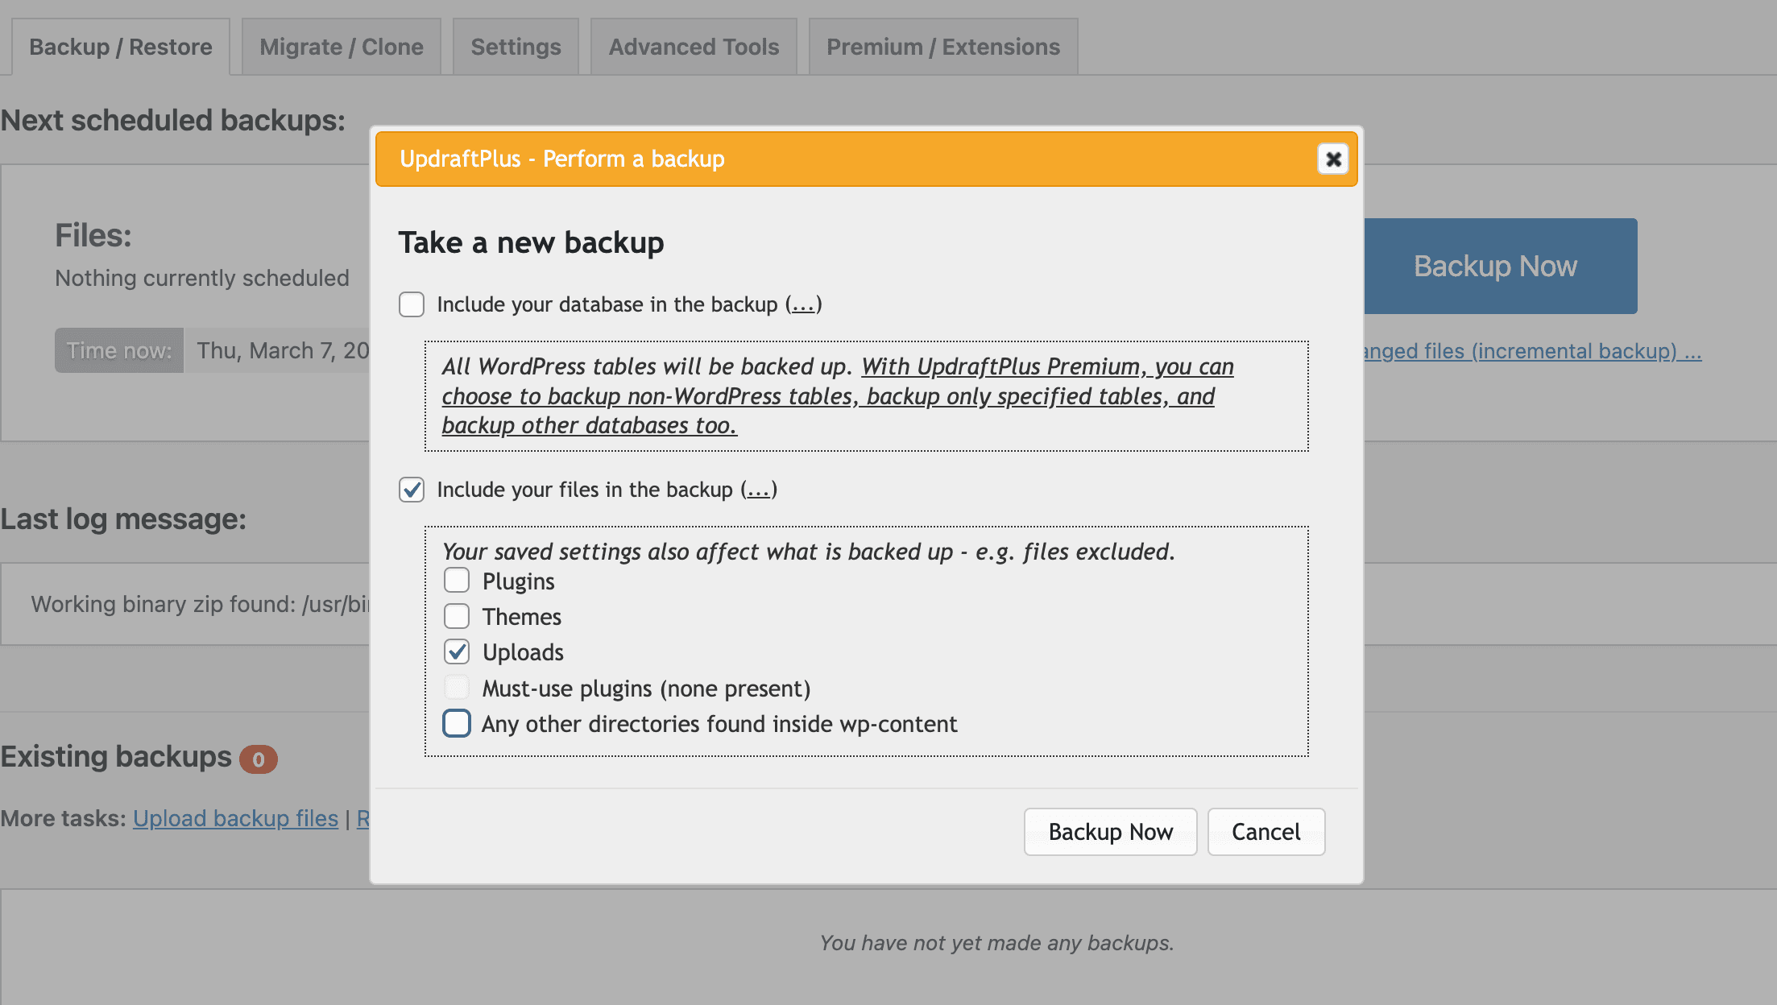
Task: Uncheck Include your files in the backup
Action: (412, 490)
